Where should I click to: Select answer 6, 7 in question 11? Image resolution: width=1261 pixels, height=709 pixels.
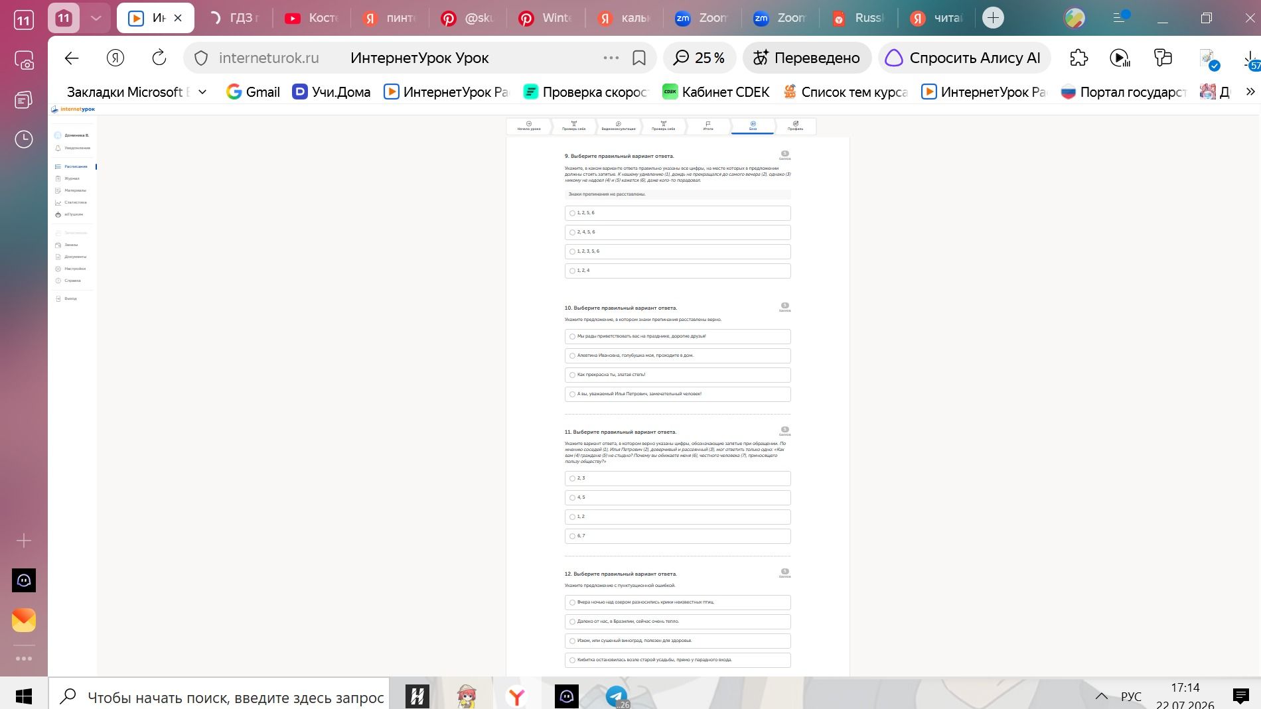pyautogui.click(x=678, y=536)
